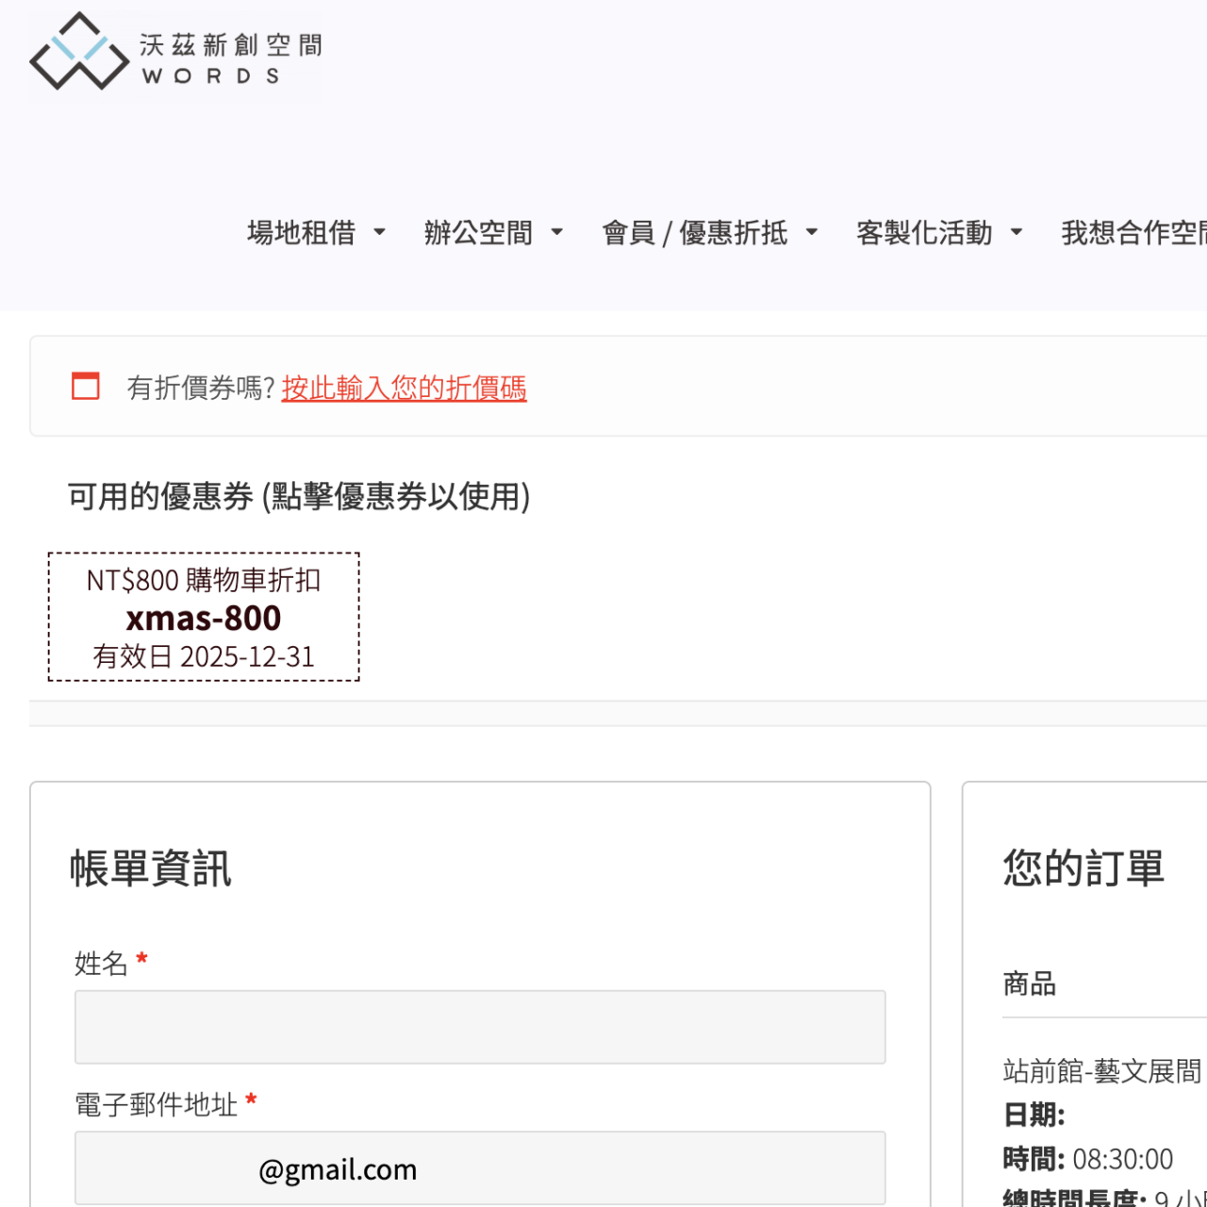Expand the arrow next to 辦公空間
This screenshot has width=1207, height=1207.
click(x=557, y=232)
